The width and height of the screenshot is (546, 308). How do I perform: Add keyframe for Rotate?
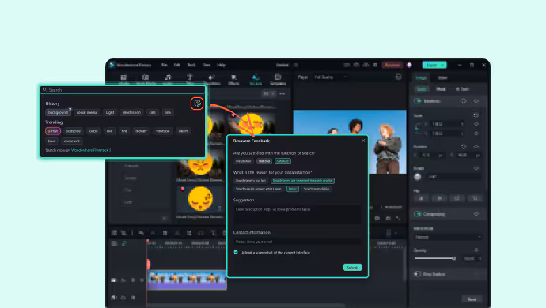click(476, 168)
